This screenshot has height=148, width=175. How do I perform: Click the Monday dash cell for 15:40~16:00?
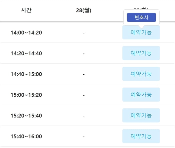(84, 137)
